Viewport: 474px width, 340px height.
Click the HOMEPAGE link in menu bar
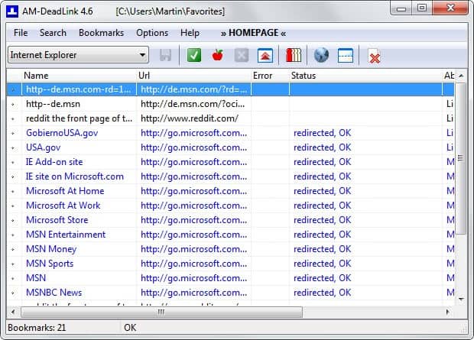pyautogui.click(x=253, y=33)
